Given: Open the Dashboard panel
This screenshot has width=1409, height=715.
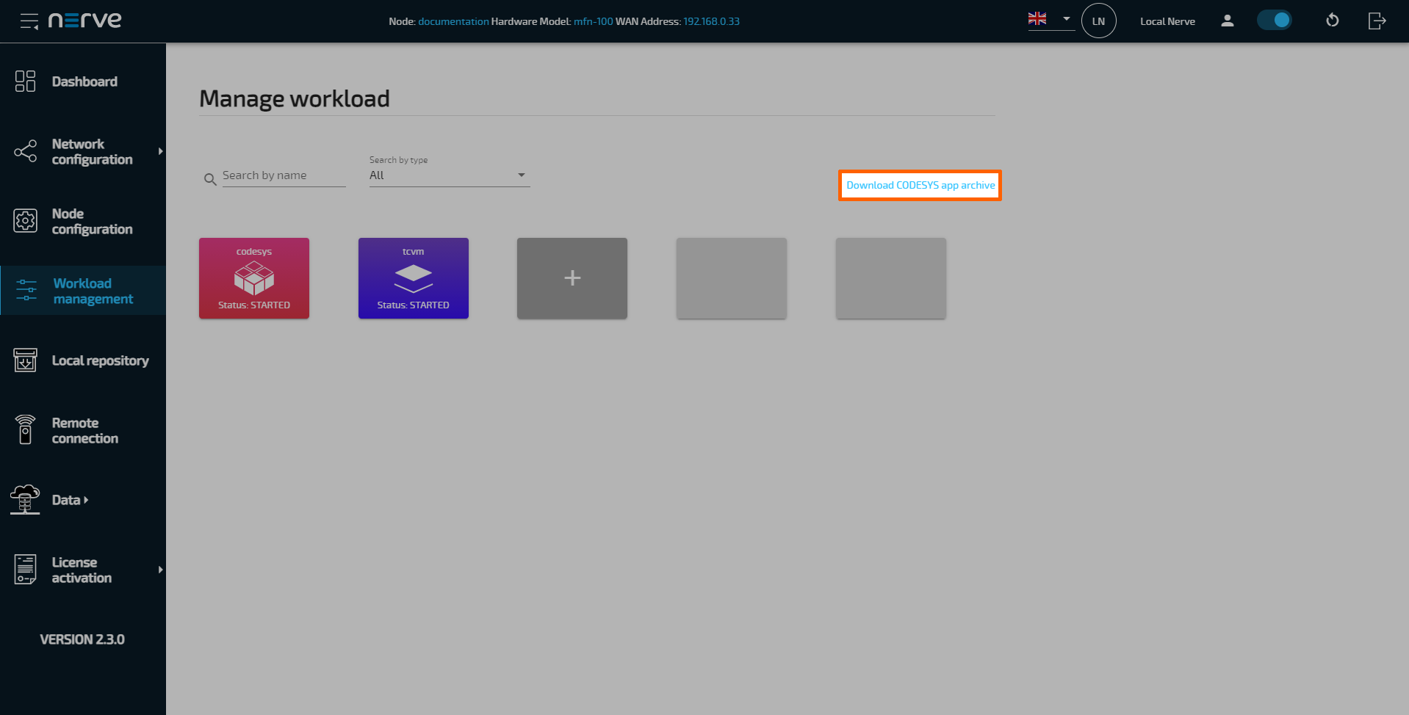Looking at the screenshot, I should [x=83, y=81].
